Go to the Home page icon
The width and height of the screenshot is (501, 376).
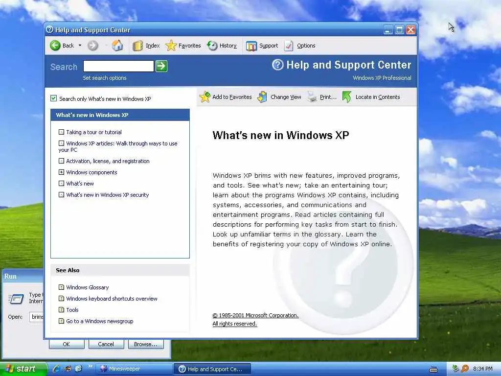point(117,46)
